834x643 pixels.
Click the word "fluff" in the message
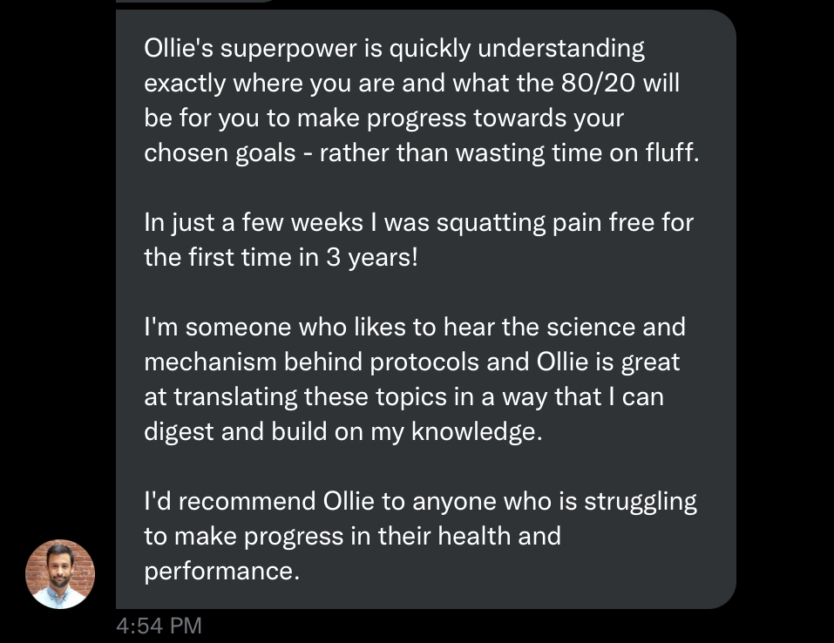click(670, 153)
